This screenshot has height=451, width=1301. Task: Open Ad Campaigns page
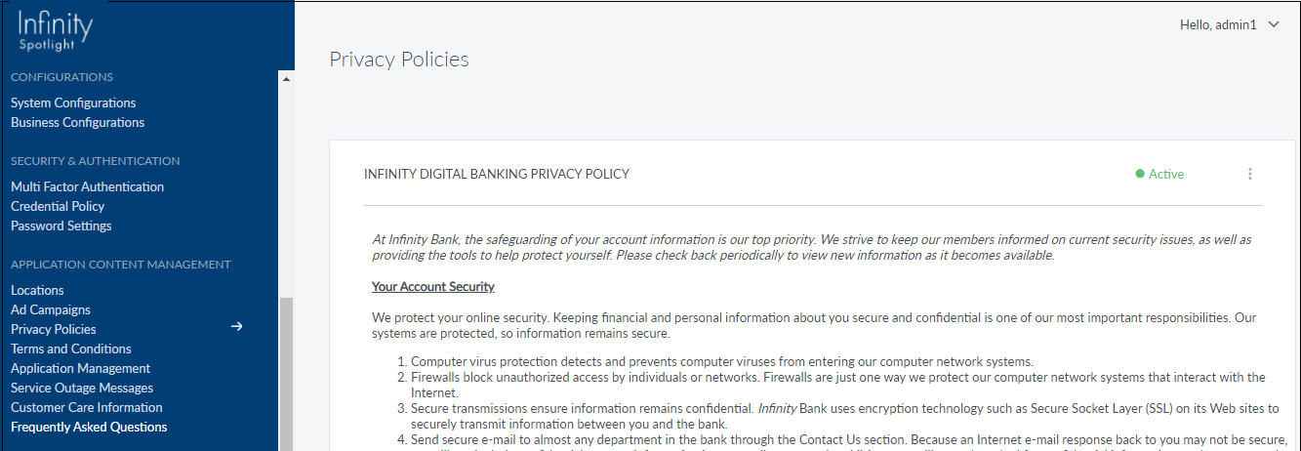click(x=51, y=309)
